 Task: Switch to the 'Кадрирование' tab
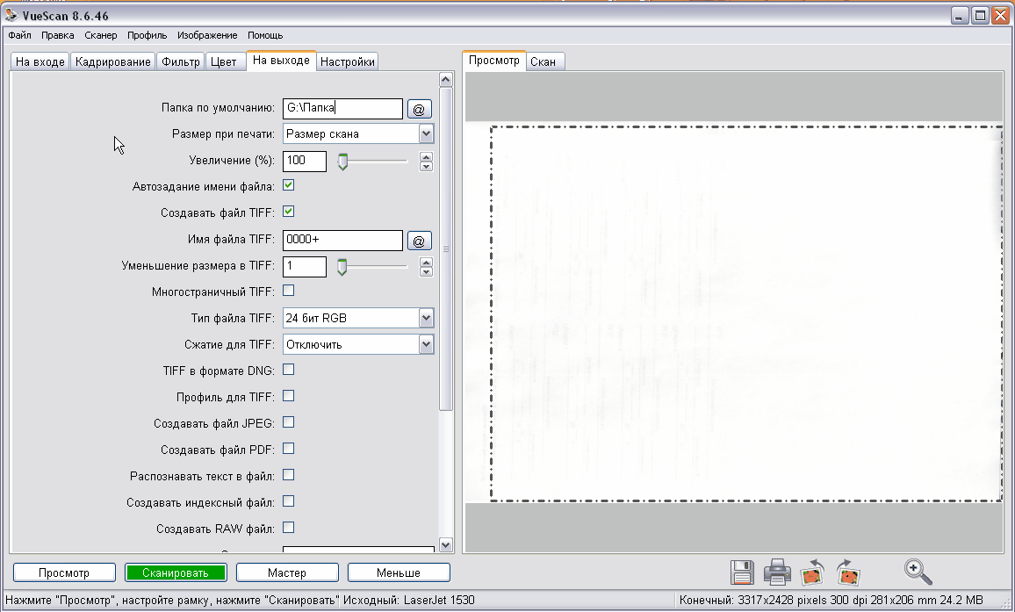(x=112, y=61)
